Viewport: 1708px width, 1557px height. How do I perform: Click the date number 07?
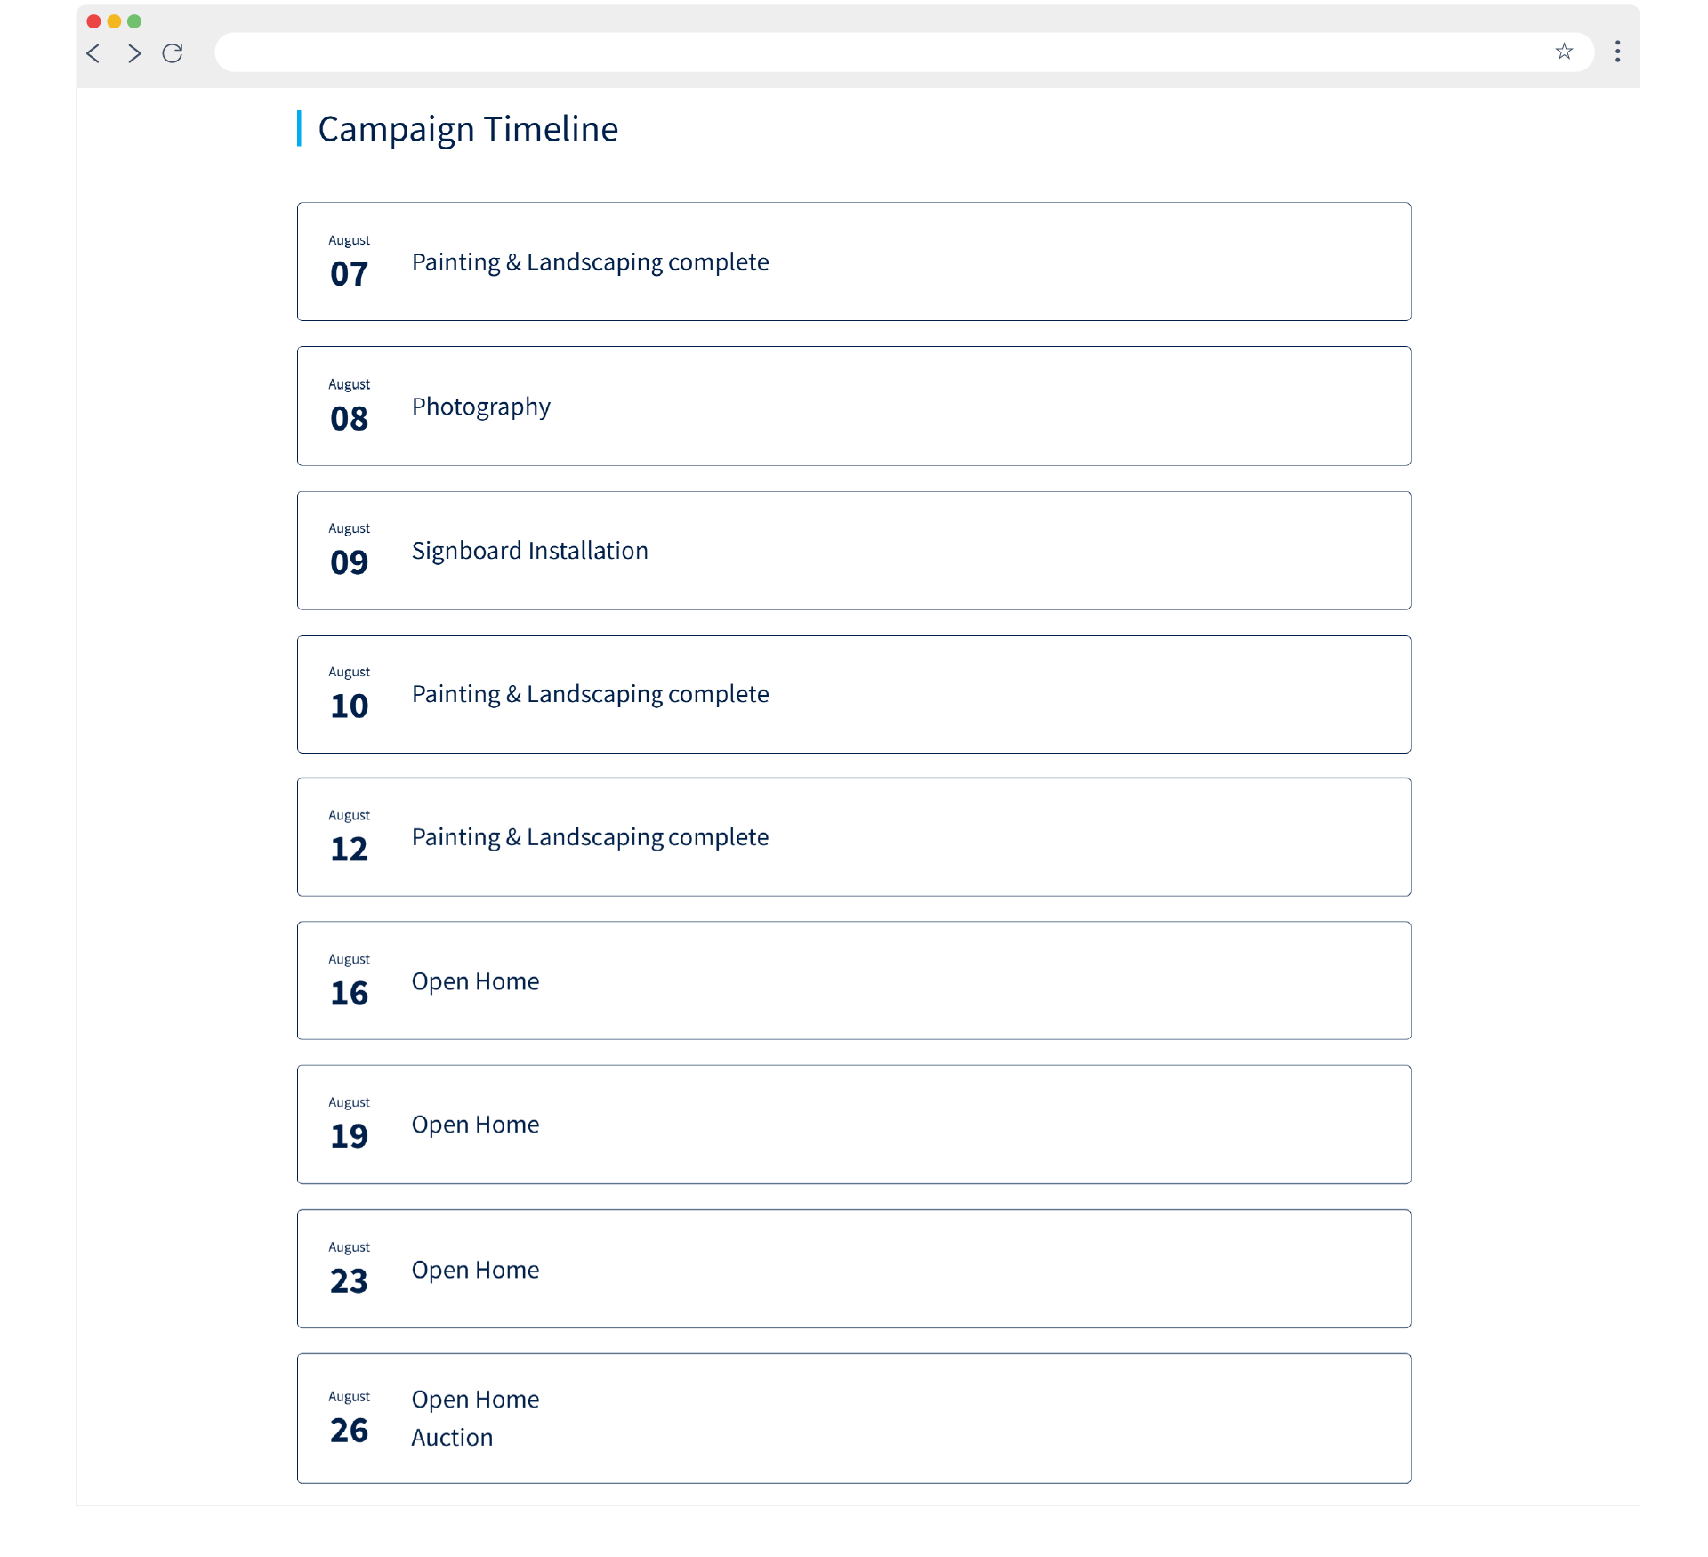coord(349,274)
